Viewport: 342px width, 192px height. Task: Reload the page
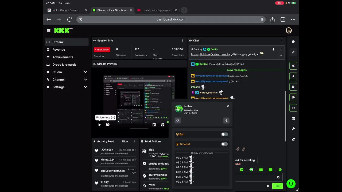point(69,19)
